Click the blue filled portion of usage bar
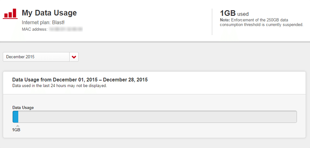The height and width of the screenshot is (148, 310). pos(15,117)
